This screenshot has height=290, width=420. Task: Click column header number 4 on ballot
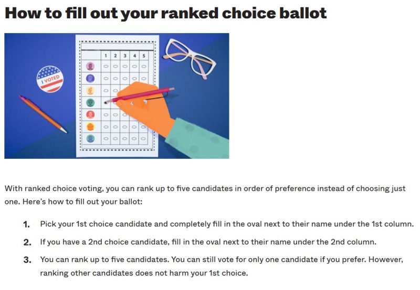coord(134,56)
